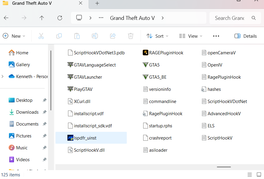Select the GTAVLauncher file
This screenshot has width=264, height=179.
point(85,77)
